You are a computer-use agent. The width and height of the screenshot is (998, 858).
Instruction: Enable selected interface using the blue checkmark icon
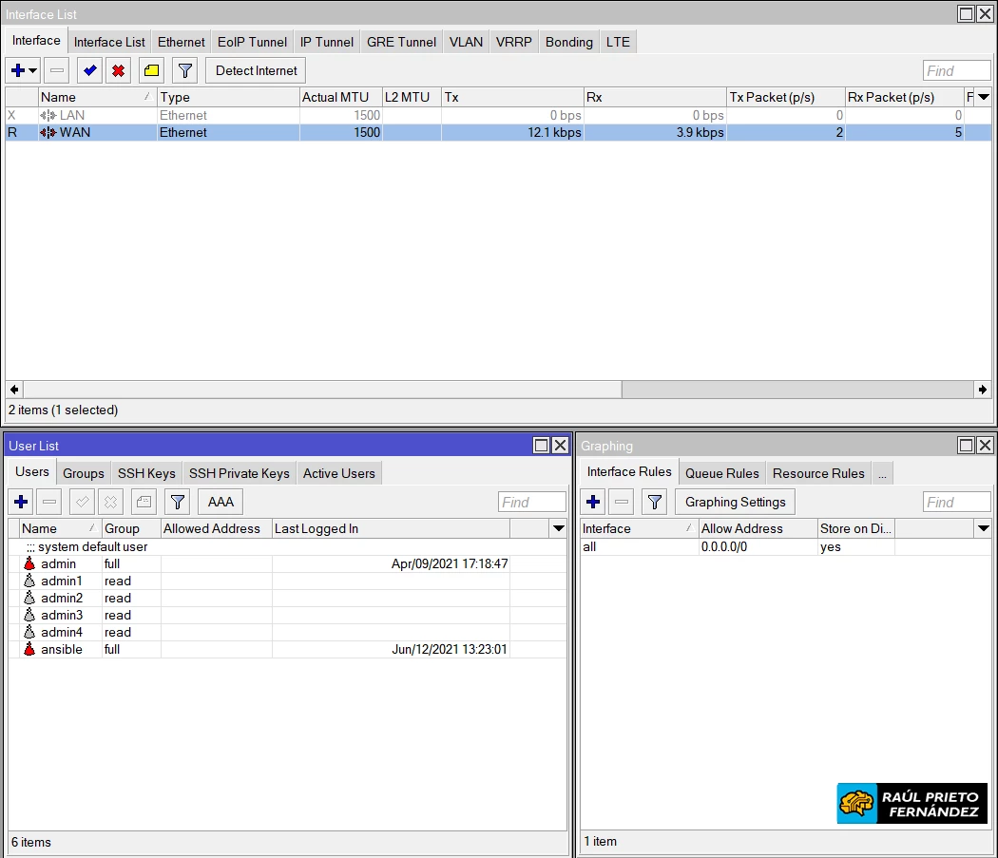tap(89, 70)
